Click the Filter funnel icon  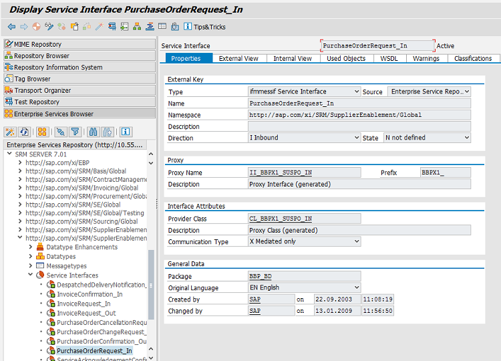[75, 132]
